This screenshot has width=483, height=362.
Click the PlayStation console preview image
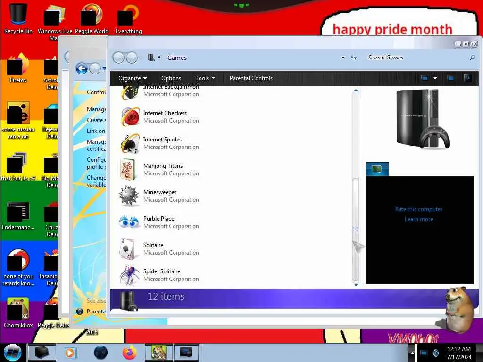(x=423, y=119)
